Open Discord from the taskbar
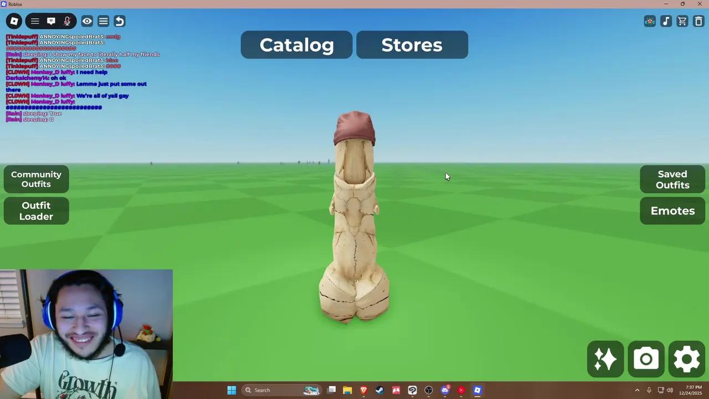The width and height of the screenshot is (709, 399). click(x=445, y=390)
